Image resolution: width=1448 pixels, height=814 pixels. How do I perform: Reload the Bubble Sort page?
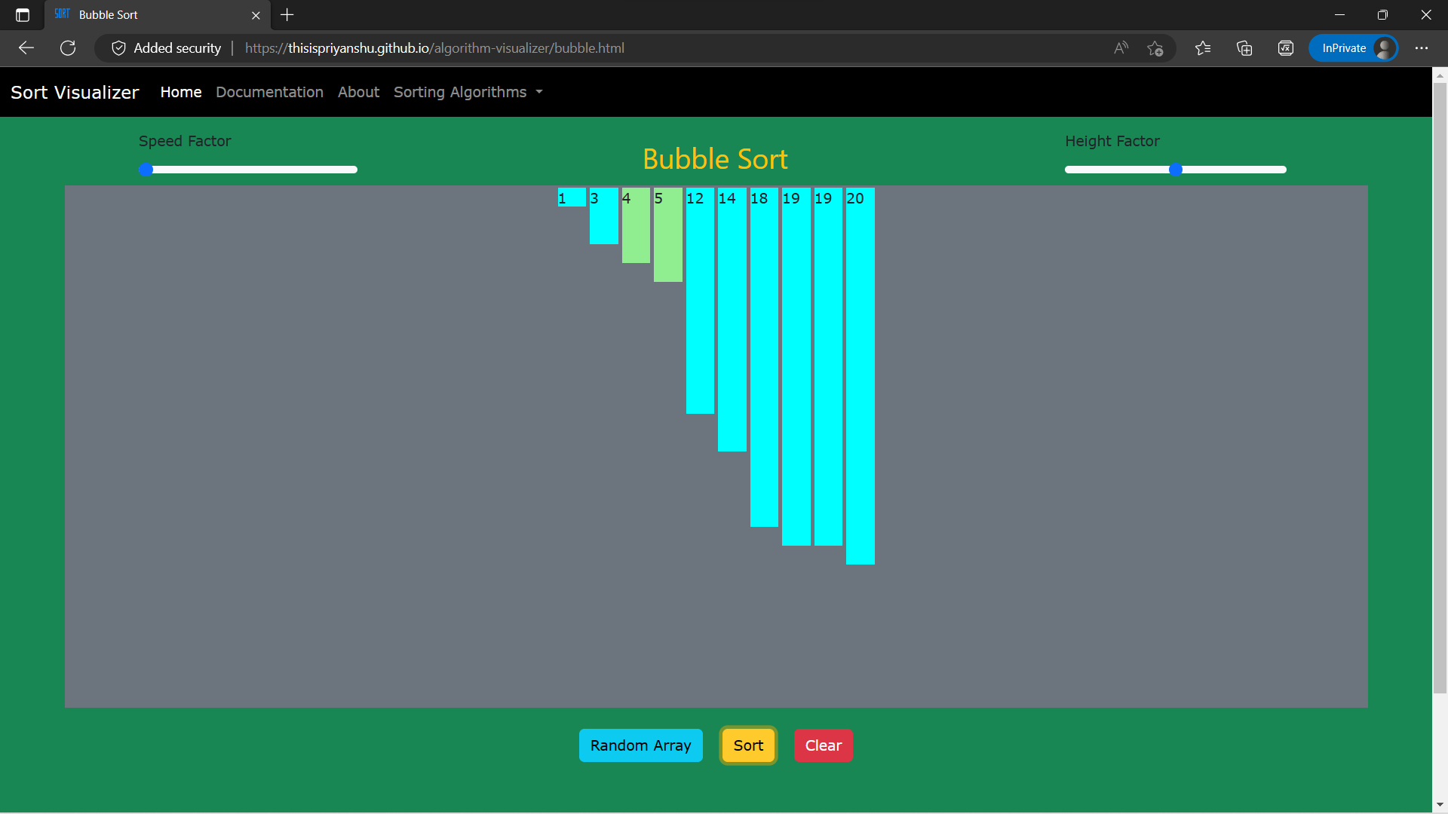[x=68, y=48]
